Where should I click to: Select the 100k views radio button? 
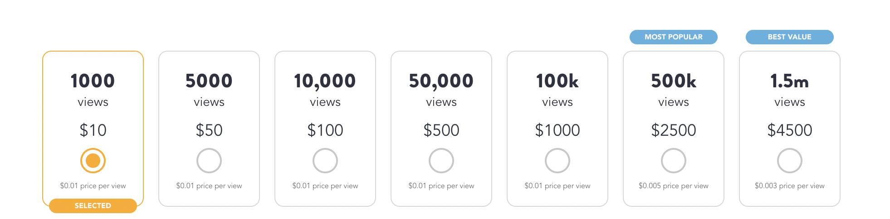click(557, 161)
